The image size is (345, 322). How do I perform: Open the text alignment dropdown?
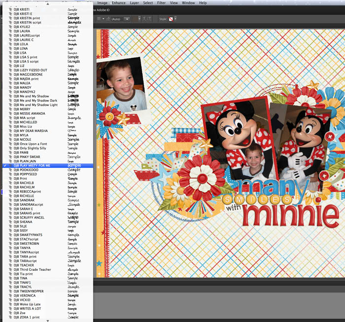(x=101, y=19)
